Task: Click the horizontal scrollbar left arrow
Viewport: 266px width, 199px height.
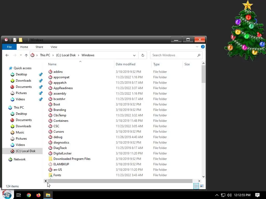Action: 46,181
